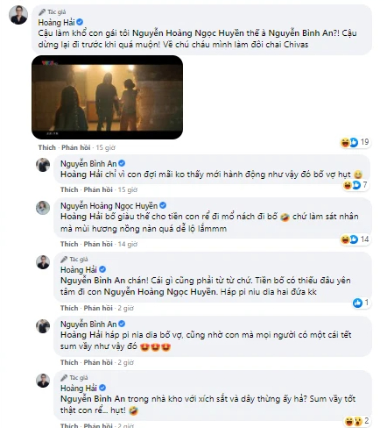The image size is (387, 428).
Task: Open the single like reaction count 1
Action: click(361, 303)
